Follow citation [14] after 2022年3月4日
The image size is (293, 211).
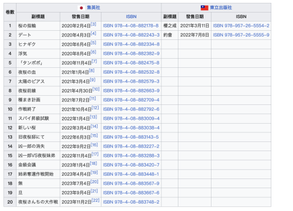[94, 127]
